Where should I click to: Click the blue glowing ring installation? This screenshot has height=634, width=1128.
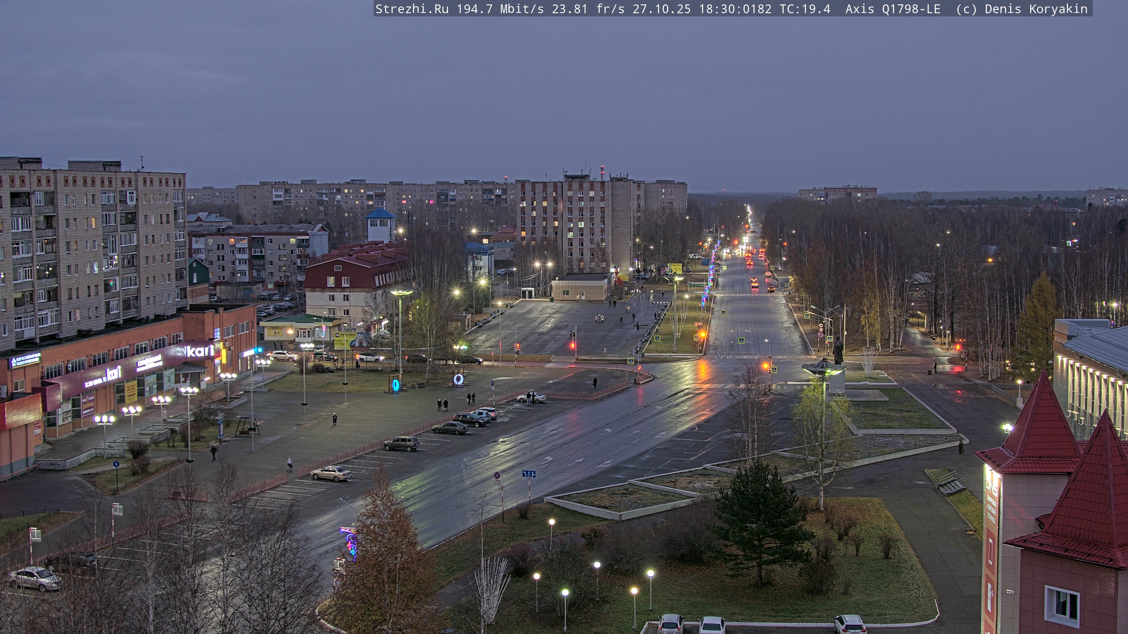(x=396, y=385)
